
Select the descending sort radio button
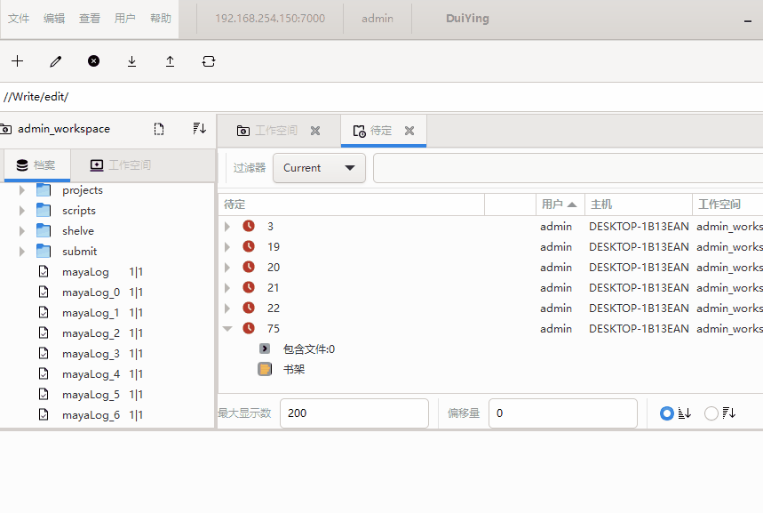[711, 413]
